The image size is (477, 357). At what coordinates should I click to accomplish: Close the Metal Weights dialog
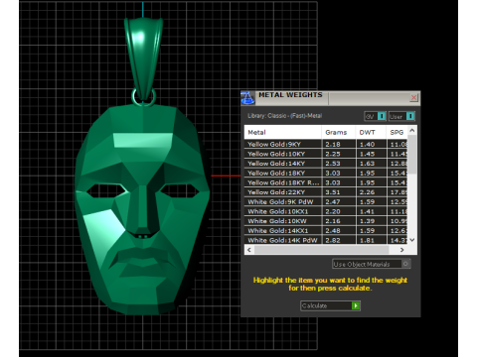point(413,97)
